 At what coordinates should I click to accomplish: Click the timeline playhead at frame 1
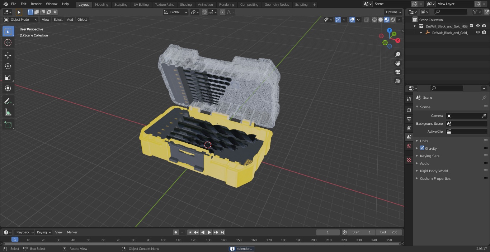15,239
